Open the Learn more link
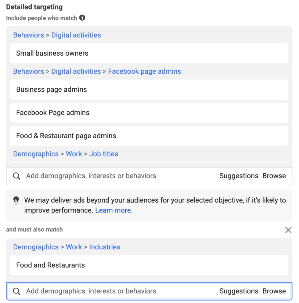The height and width of the screenshot is (303, 299). (114, 210)
